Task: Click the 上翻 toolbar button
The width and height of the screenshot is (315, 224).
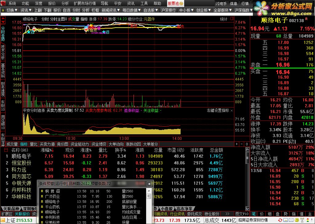Action: [38, 10]
